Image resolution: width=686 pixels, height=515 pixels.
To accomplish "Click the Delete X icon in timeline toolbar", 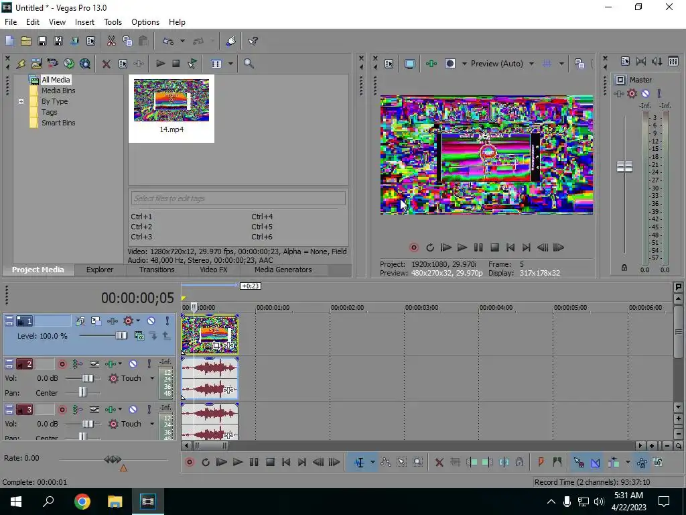I will 439,463.
